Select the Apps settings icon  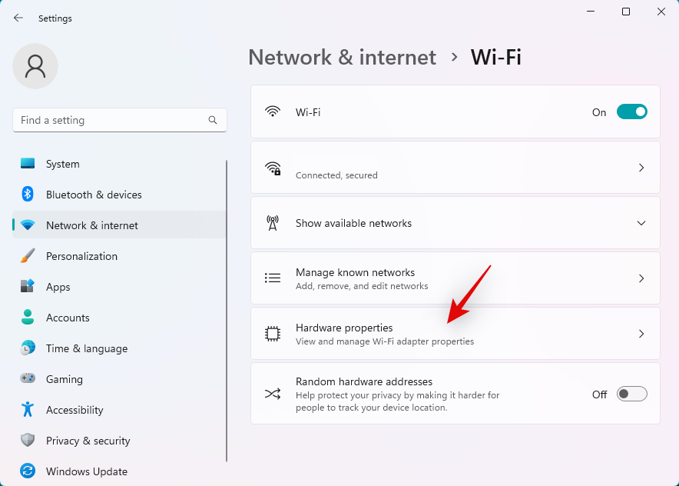26,287
